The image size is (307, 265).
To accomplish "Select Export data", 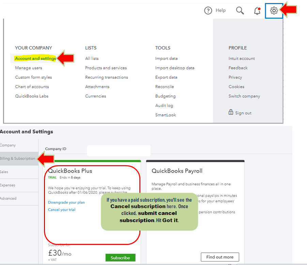I will click(166, 77).
